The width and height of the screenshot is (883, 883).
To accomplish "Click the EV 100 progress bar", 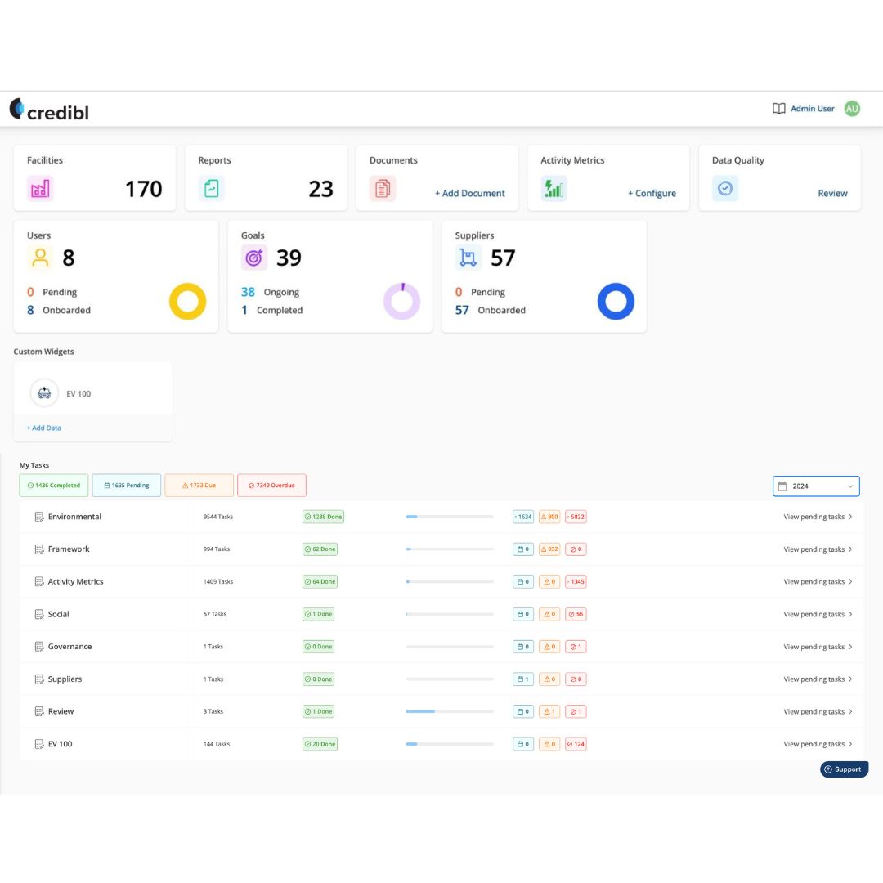I will click(x=450, y=744).
